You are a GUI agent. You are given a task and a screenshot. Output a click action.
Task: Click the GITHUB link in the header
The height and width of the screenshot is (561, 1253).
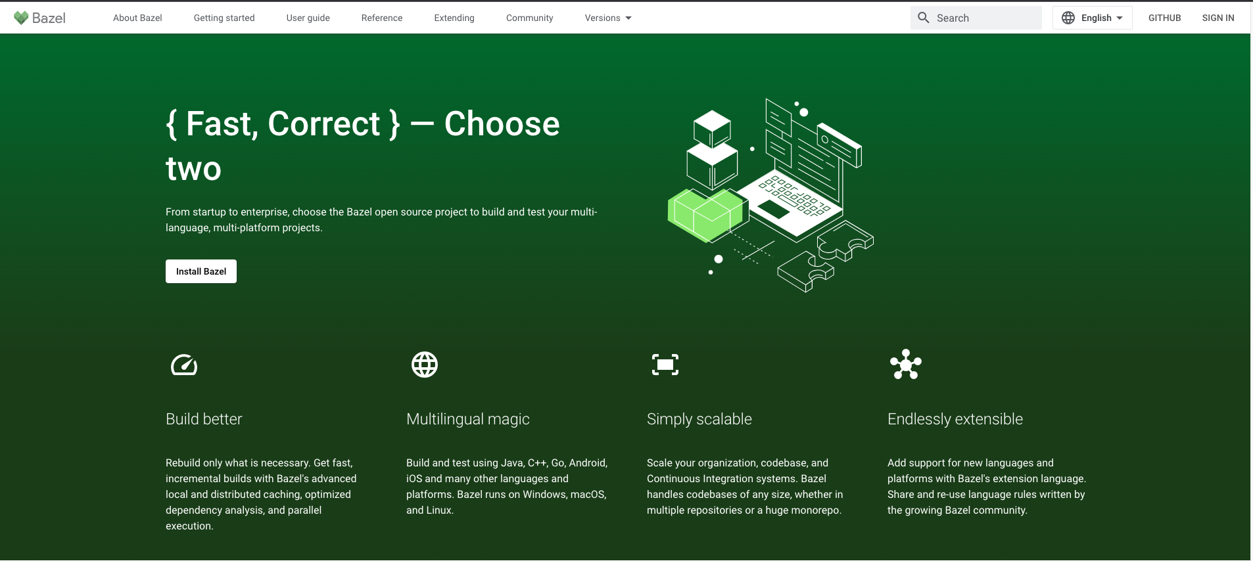point(1164,18)
